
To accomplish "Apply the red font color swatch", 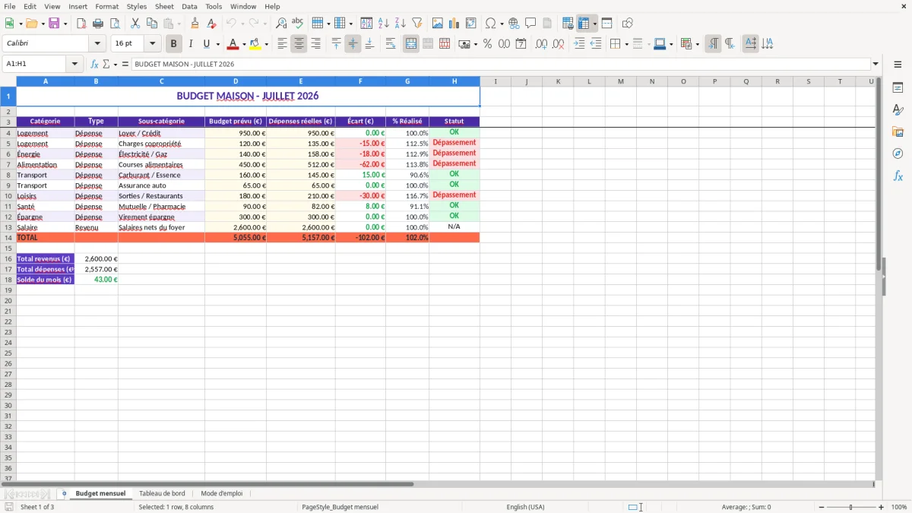I will click(233, 44).
